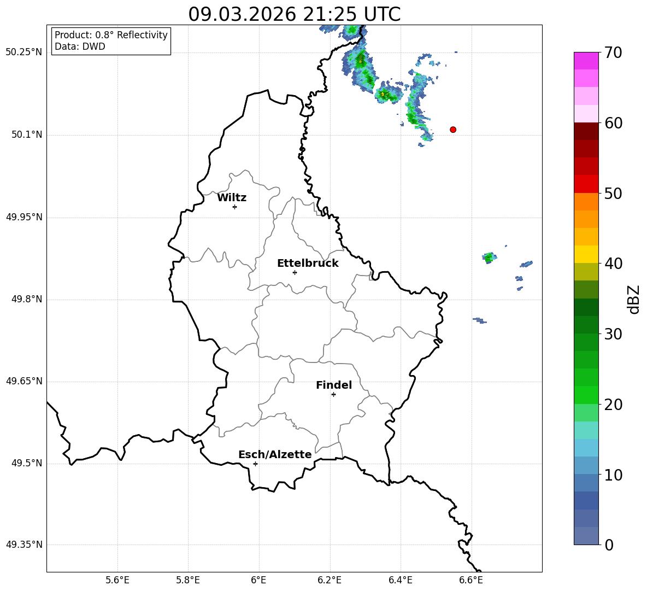647x591 pixels.
Task: Click the small green radar echo near 6.65°E
Action: (490, 258)
